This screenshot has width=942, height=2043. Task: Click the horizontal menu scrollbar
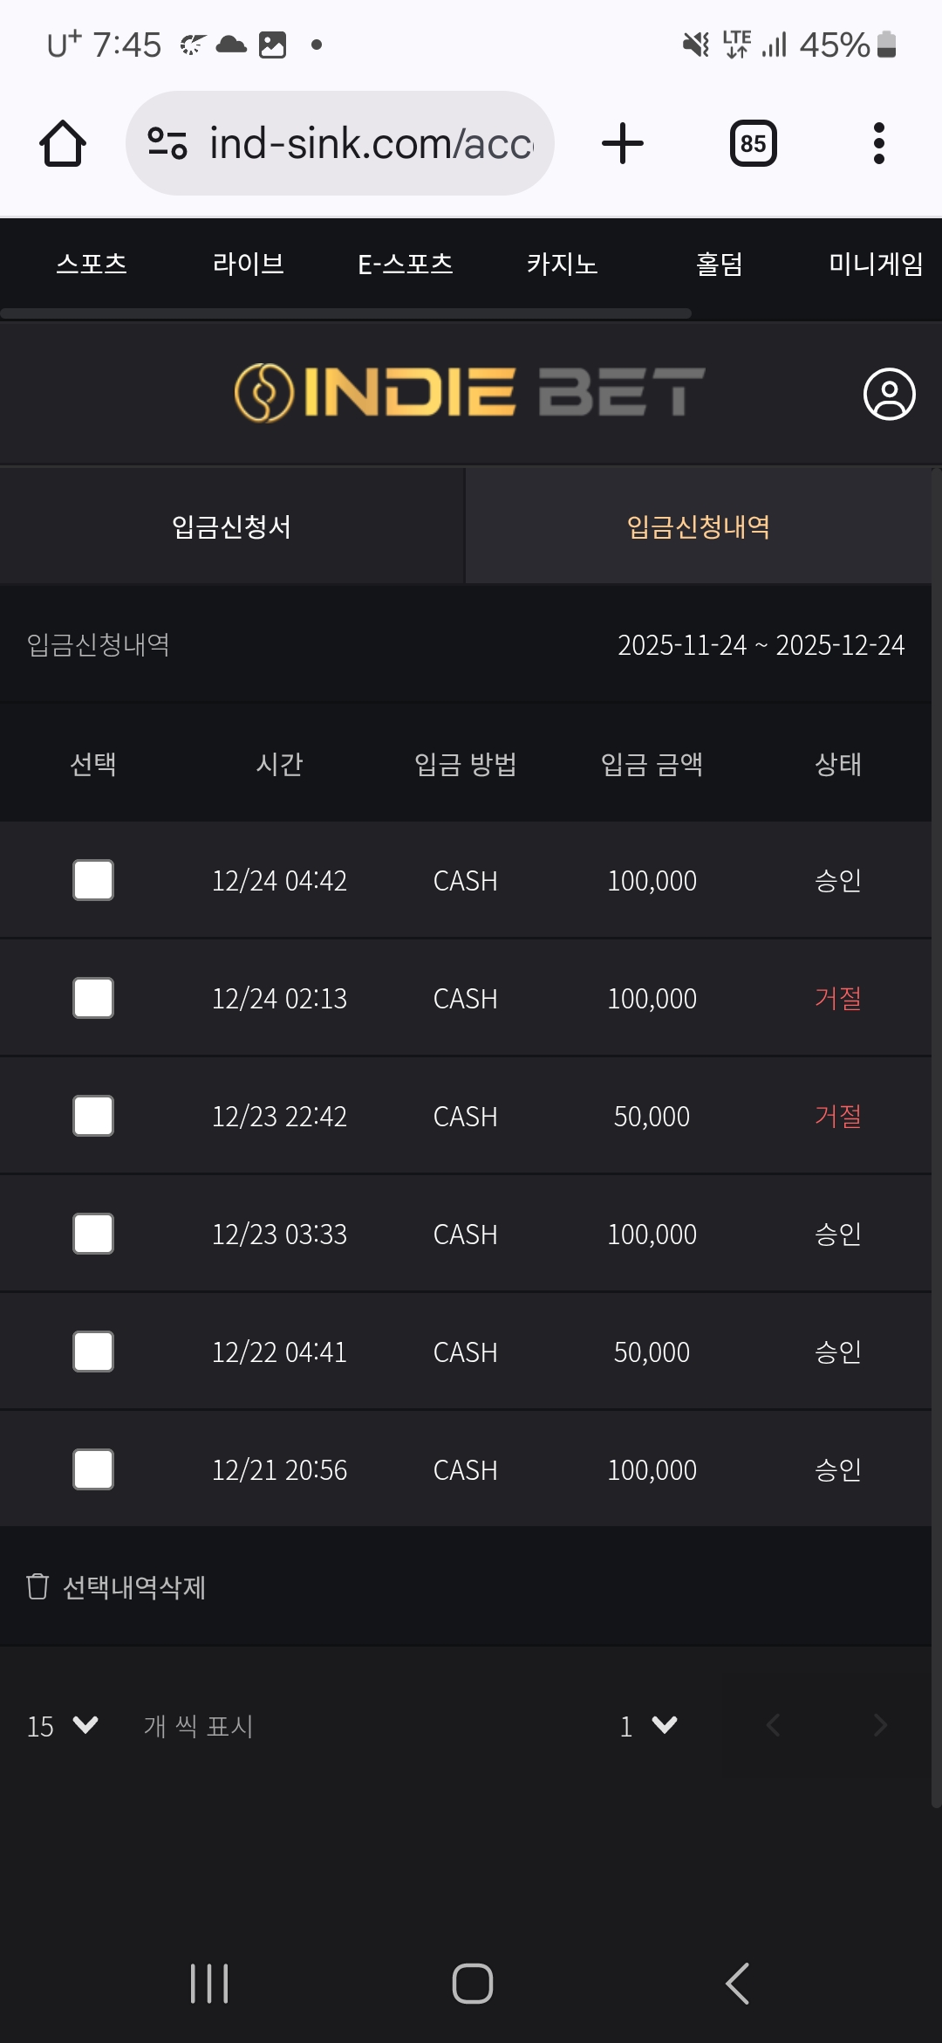point(345,313)
